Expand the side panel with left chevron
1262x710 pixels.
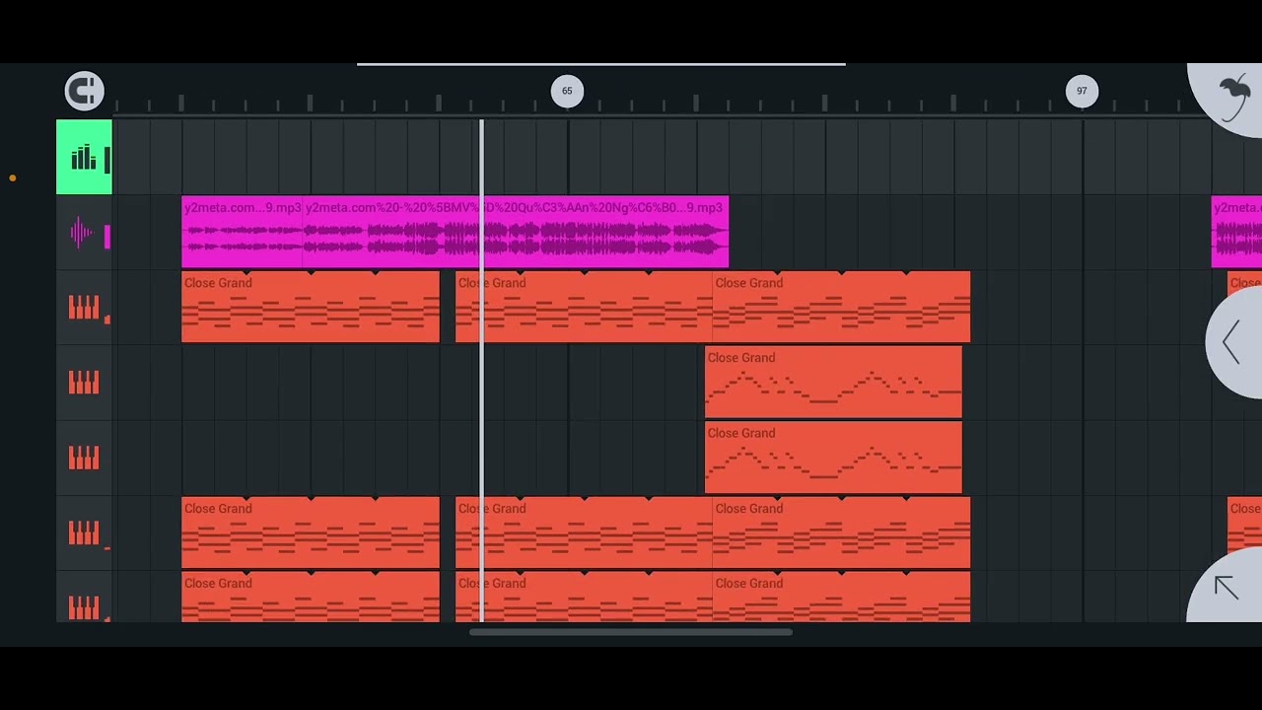point(1232,342)
